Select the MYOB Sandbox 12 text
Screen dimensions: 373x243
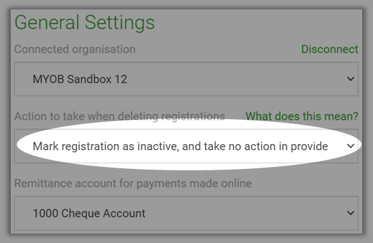point(80,79)
